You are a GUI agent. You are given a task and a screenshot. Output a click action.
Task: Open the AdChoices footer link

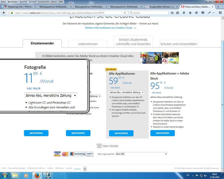click(x=59, y=168)
